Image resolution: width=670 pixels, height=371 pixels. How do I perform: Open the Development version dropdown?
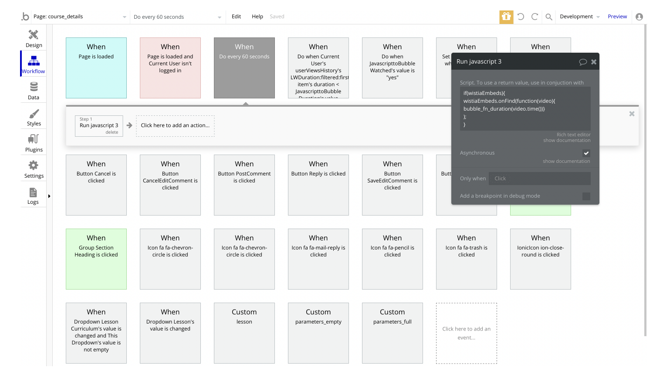pos(579,17)
